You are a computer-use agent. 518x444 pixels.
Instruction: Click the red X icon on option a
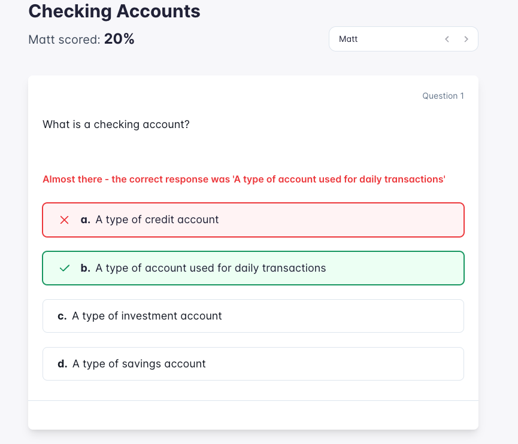65,220
